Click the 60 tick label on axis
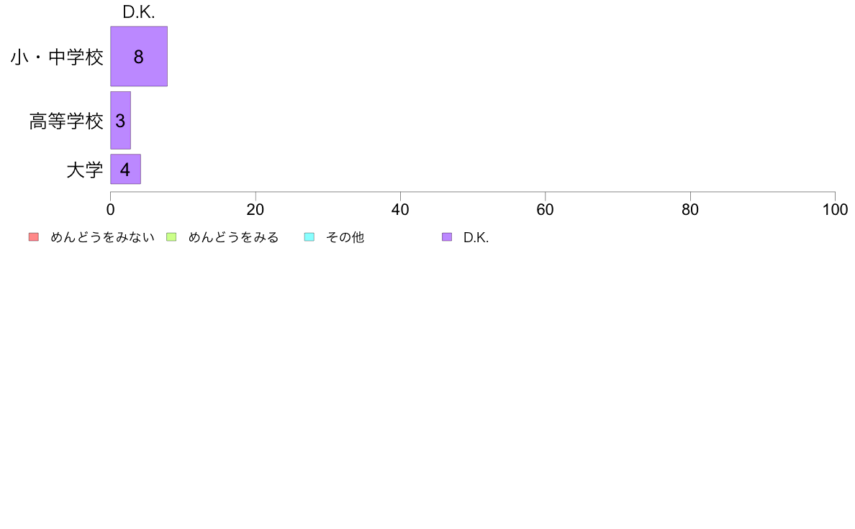Viewport: 855px width, 529px height. tap(546, 210)
